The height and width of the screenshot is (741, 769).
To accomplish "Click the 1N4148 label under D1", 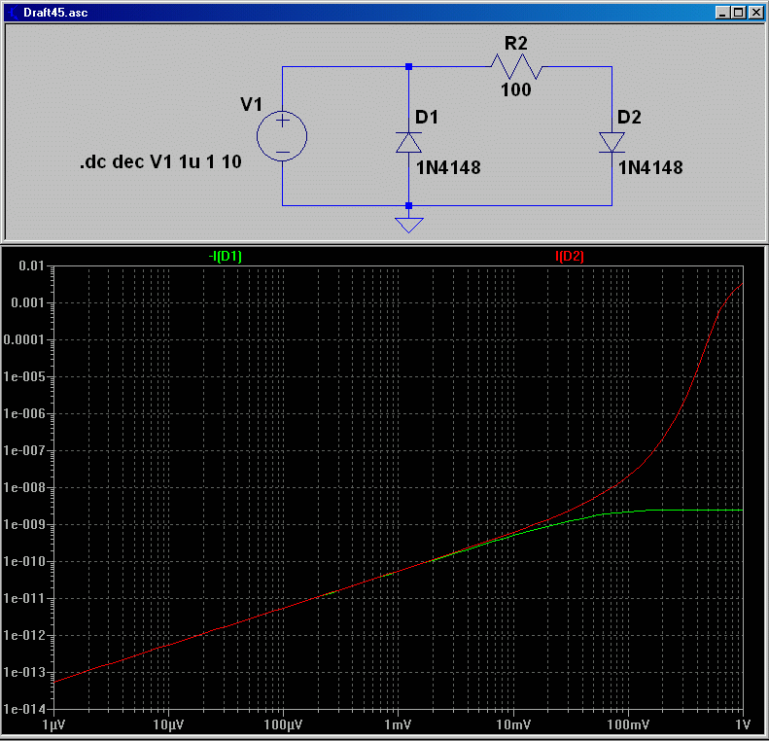I will [448, 167].
